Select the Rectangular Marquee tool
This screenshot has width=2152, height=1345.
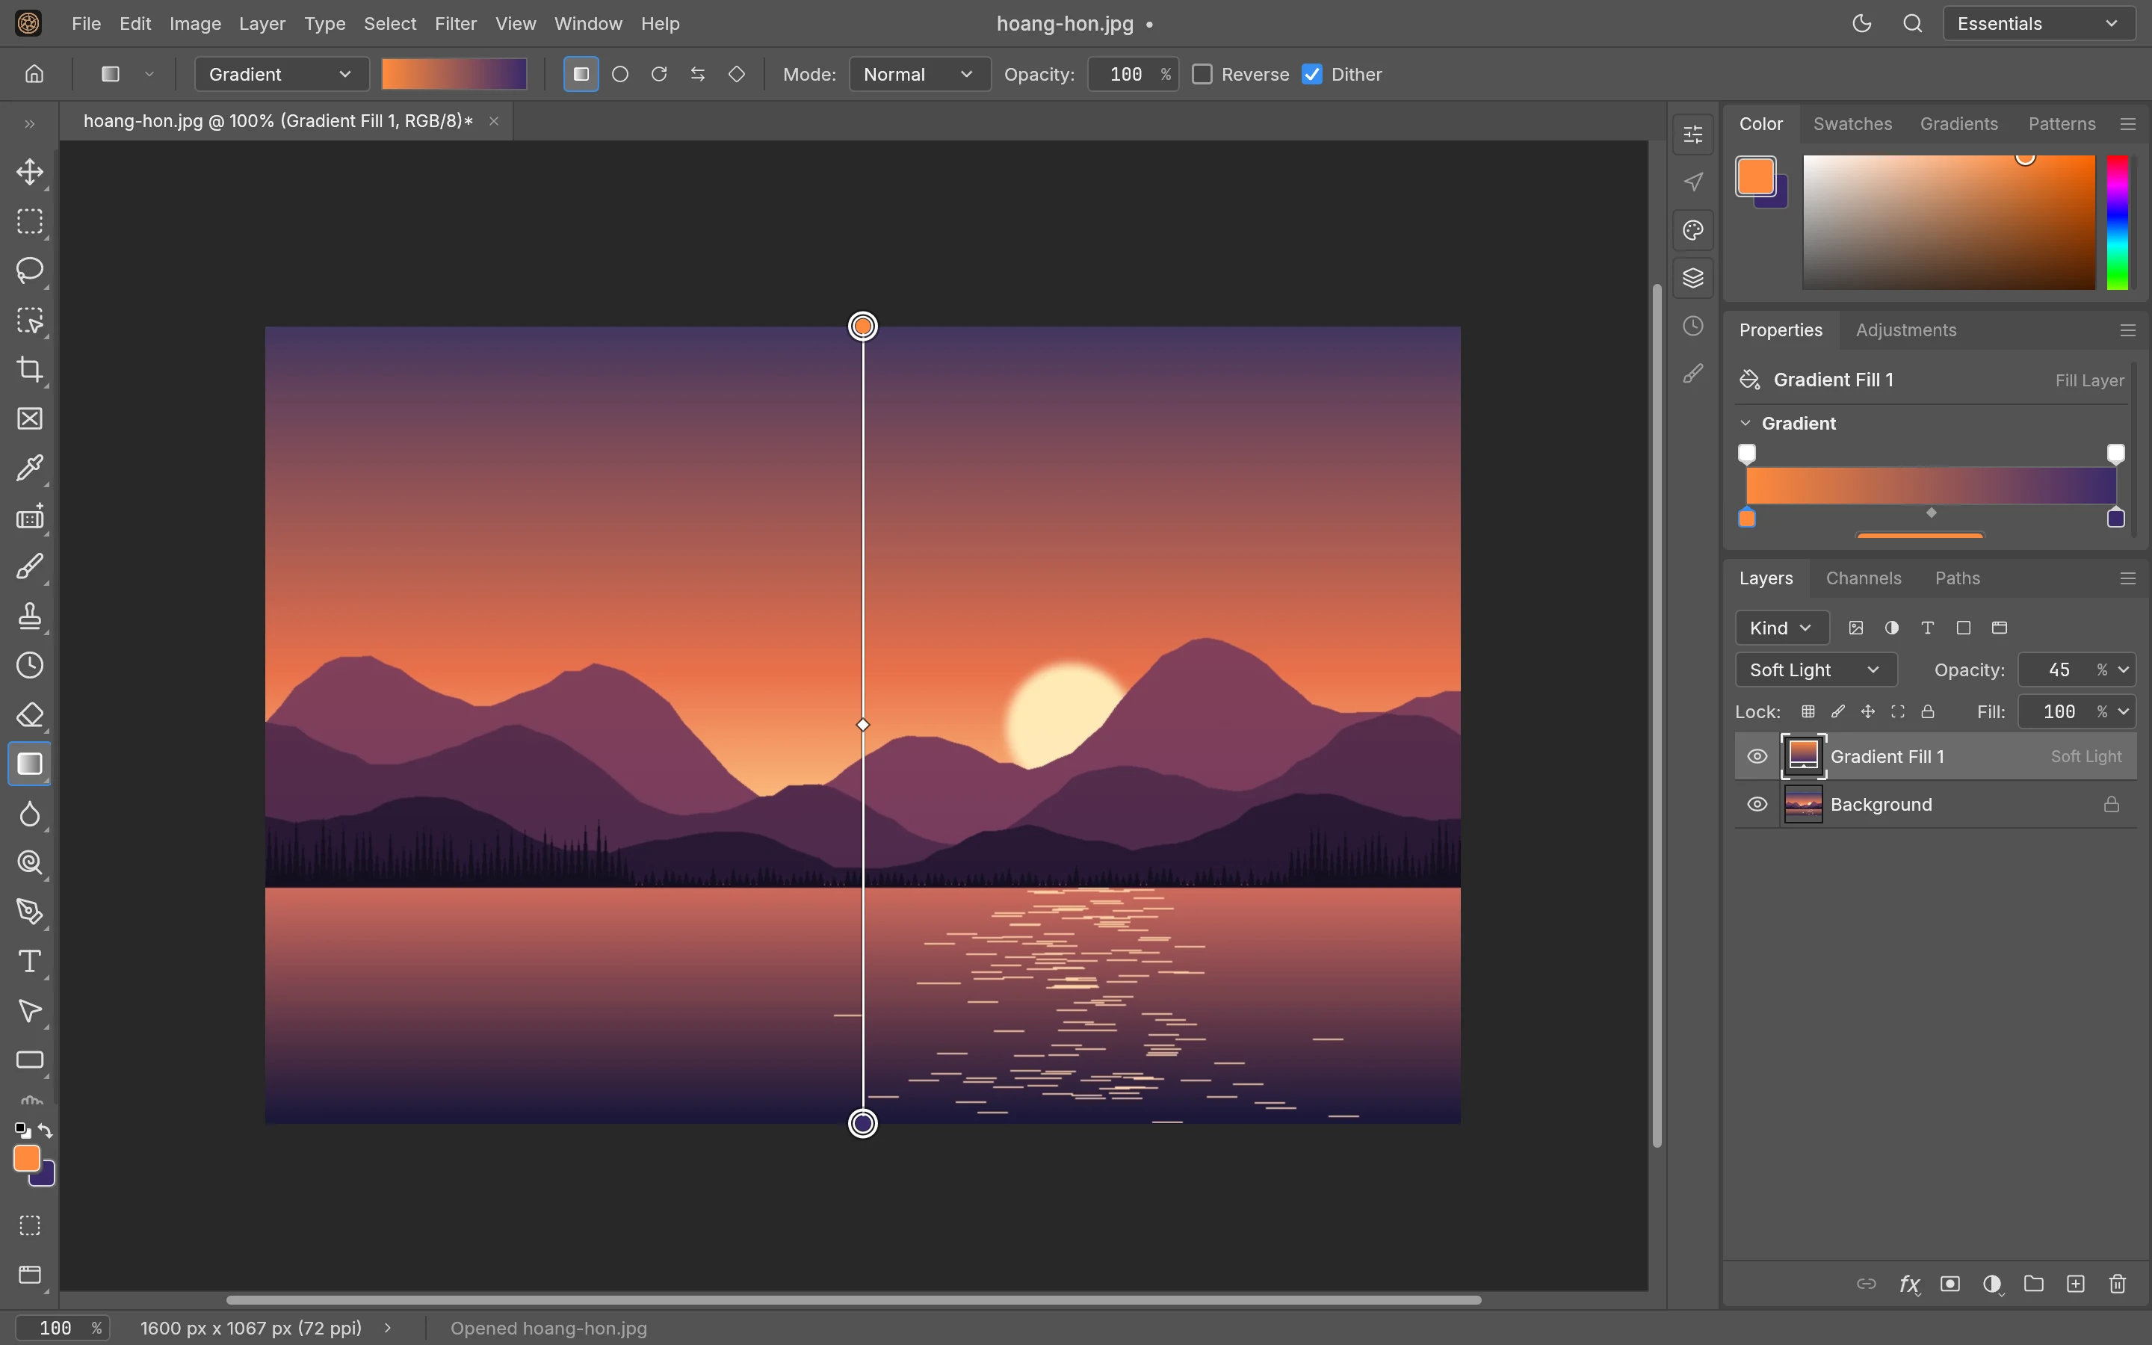coord(29,221)
